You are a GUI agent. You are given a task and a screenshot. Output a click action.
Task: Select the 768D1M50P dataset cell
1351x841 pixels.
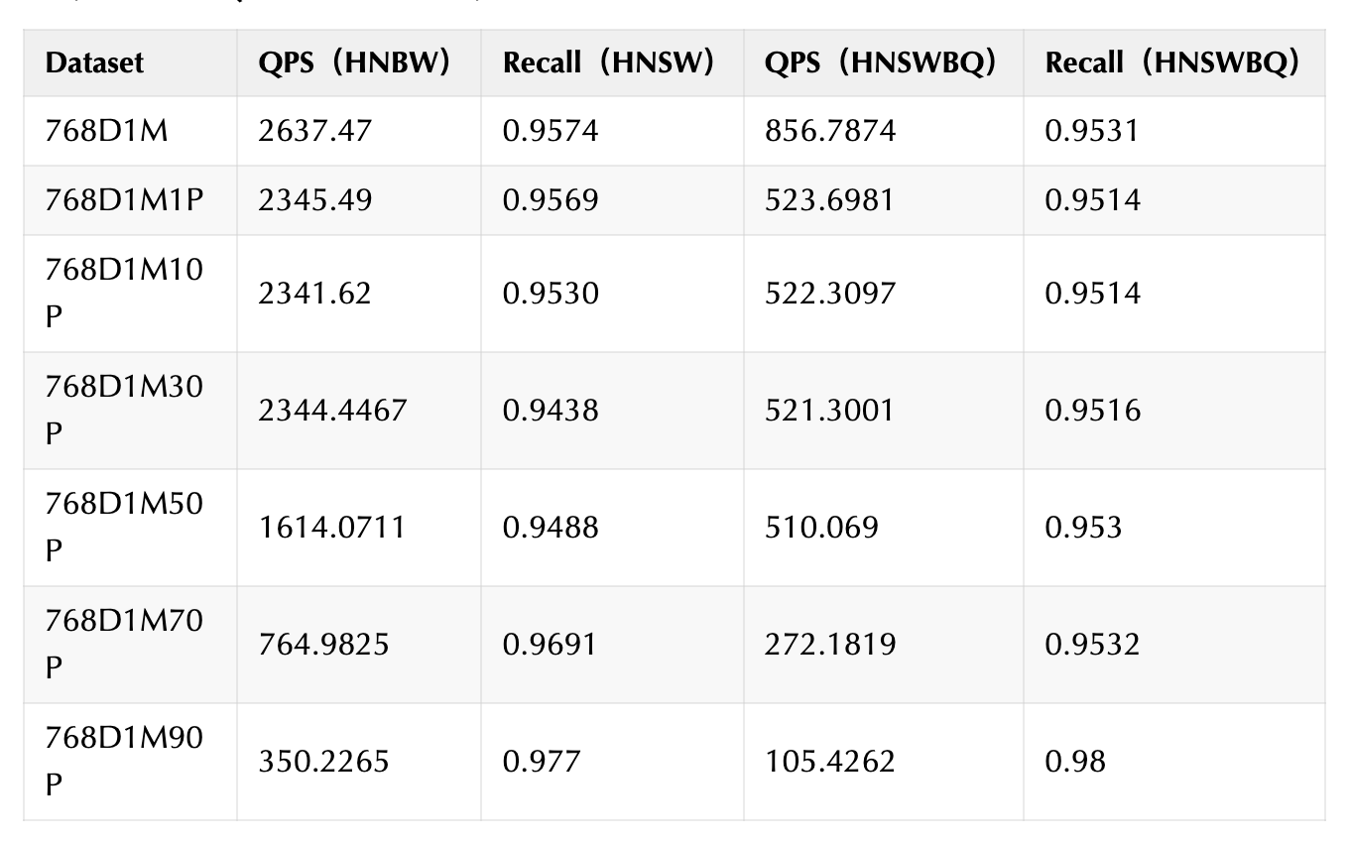(x=124, y=528)
